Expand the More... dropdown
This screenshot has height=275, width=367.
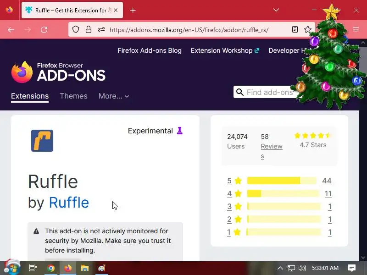coord(114,96)
